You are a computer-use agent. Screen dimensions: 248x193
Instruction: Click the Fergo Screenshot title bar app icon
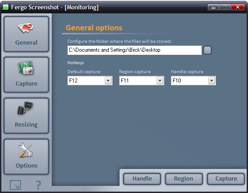[x=5, y=7]
